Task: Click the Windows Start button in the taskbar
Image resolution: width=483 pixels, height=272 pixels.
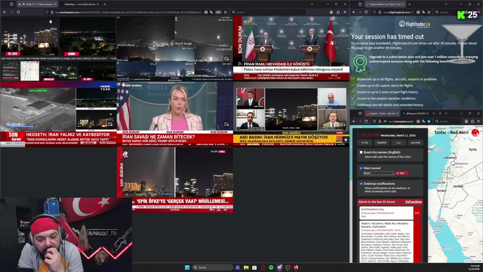Action: coord(187,267)
